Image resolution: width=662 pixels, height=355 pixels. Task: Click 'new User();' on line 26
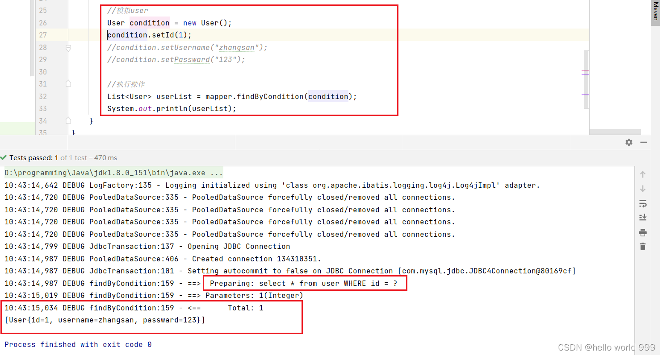(207, 23)
